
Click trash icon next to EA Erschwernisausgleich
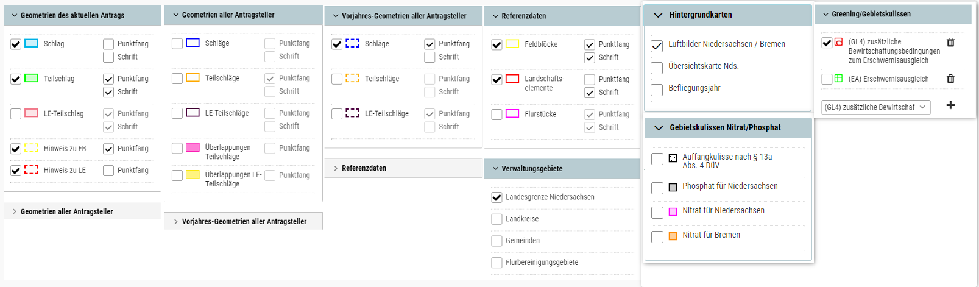(950, 79)
